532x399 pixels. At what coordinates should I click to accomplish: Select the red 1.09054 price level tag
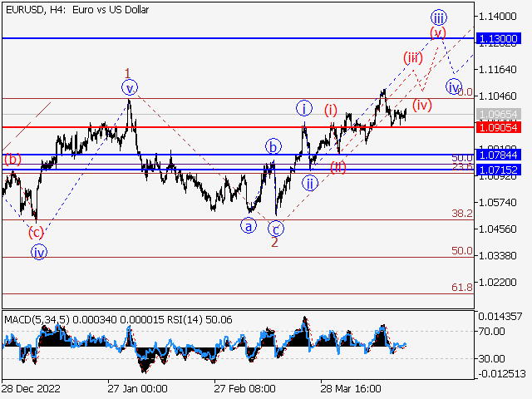501,127
